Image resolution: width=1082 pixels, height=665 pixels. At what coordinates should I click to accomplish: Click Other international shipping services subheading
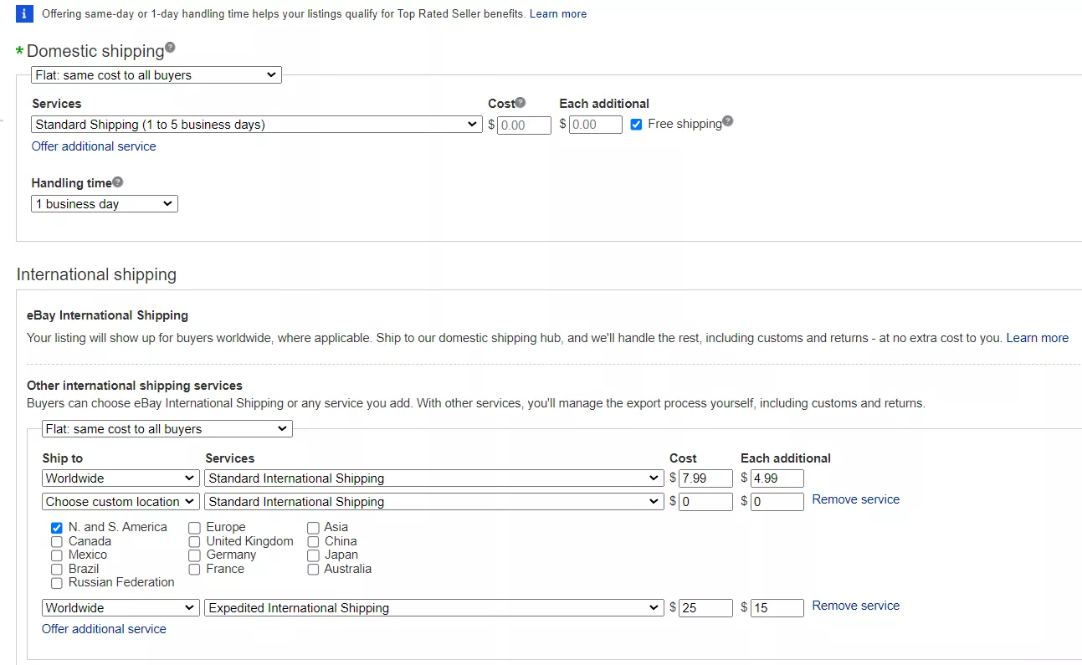(x=135, y=386)
